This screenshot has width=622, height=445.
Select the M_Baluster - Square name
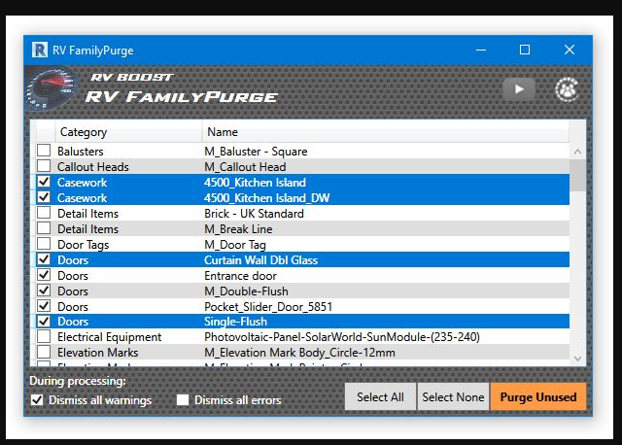coord(256,152)
